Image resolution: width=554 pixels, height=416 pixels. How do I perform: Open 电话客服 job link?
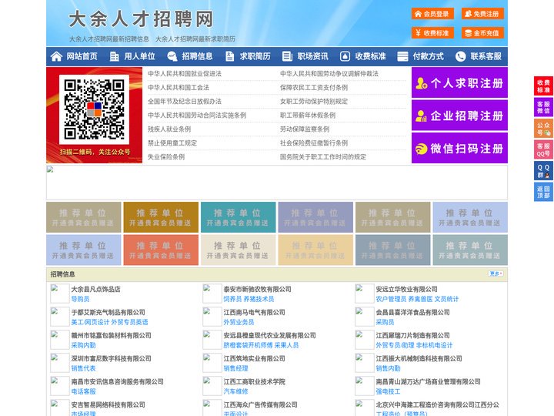[x=83, y=391]
